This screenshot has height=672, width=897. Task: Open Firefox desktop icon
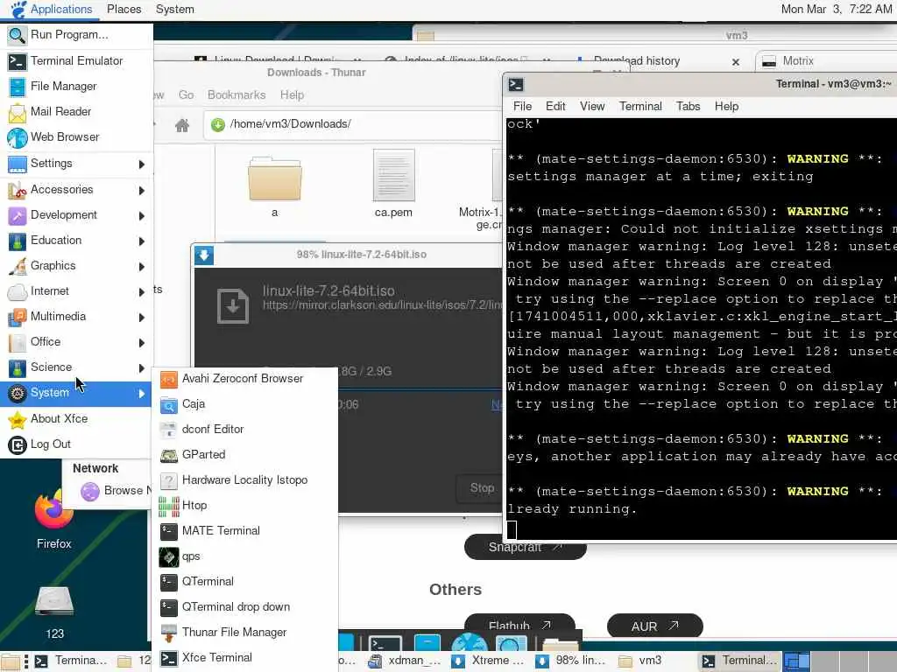coord(53,517)
